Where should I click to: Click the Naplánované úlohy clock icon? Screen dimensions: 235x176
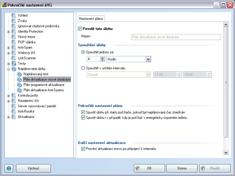point(14,69)
